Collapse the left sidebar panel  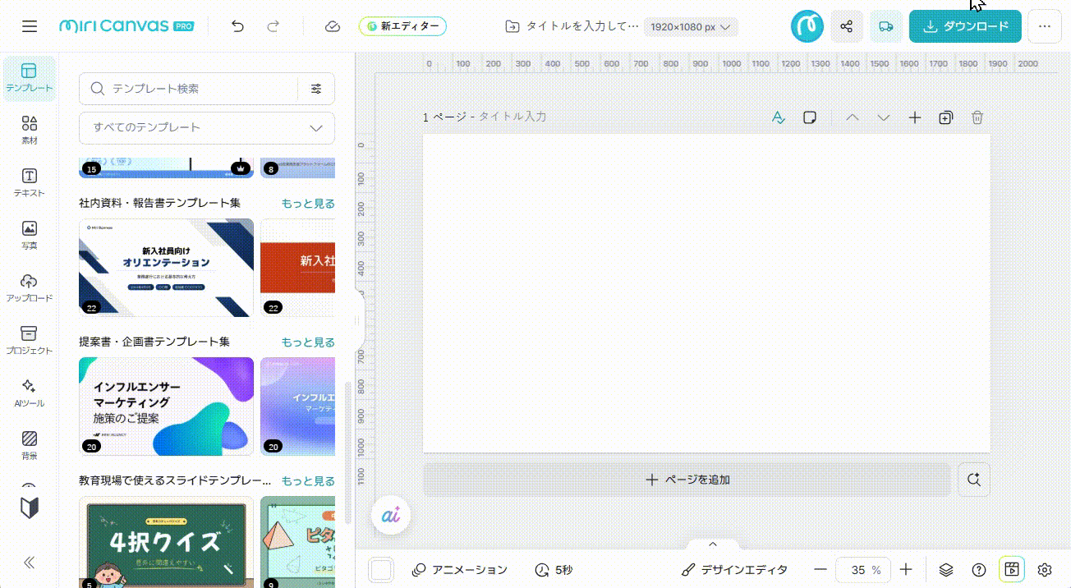coord(30,563)
